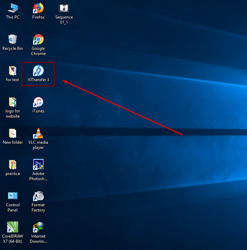
Task: Select the 'logo for website' folder
Action: [13, 102]
